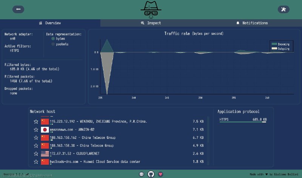This screenshot has width=302, height=178.
Task: Click the 2.6 KB value for Cloudflare
Action: pos(198,153)
